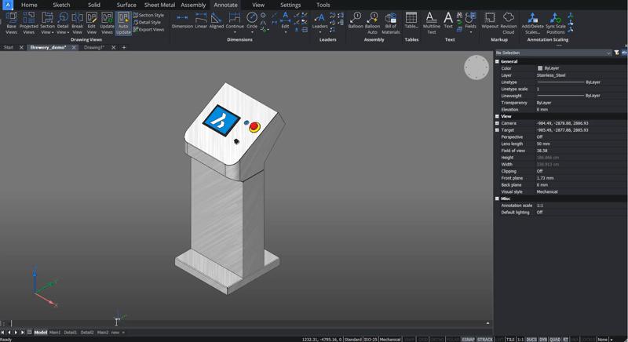
Task: Click the Multiline Text tool
Action: [x=431, y=23]
